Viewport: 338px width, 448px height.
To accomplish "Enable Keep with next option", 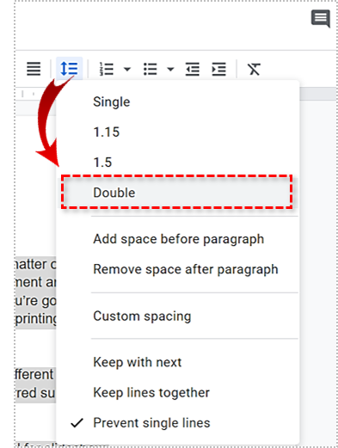I will 178,362.
